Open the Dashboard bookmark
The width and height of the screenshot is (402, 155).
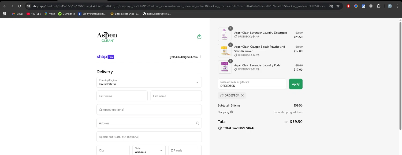tap(66, 14)
